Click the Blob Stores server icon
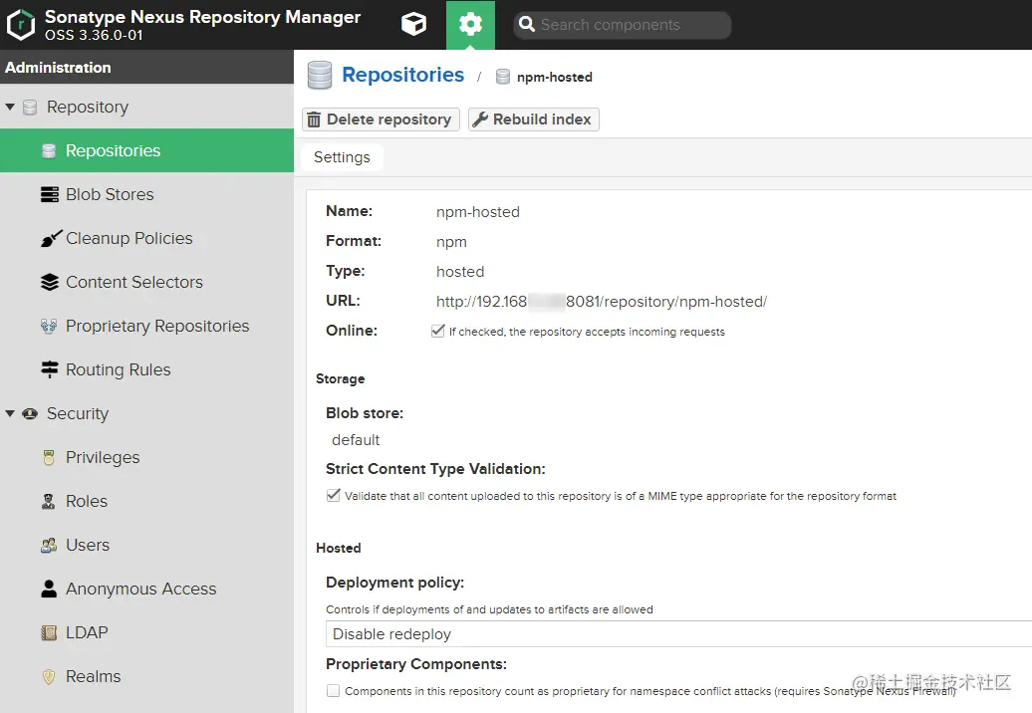This screenshot has width=1032, height=713. click(50, 195)
